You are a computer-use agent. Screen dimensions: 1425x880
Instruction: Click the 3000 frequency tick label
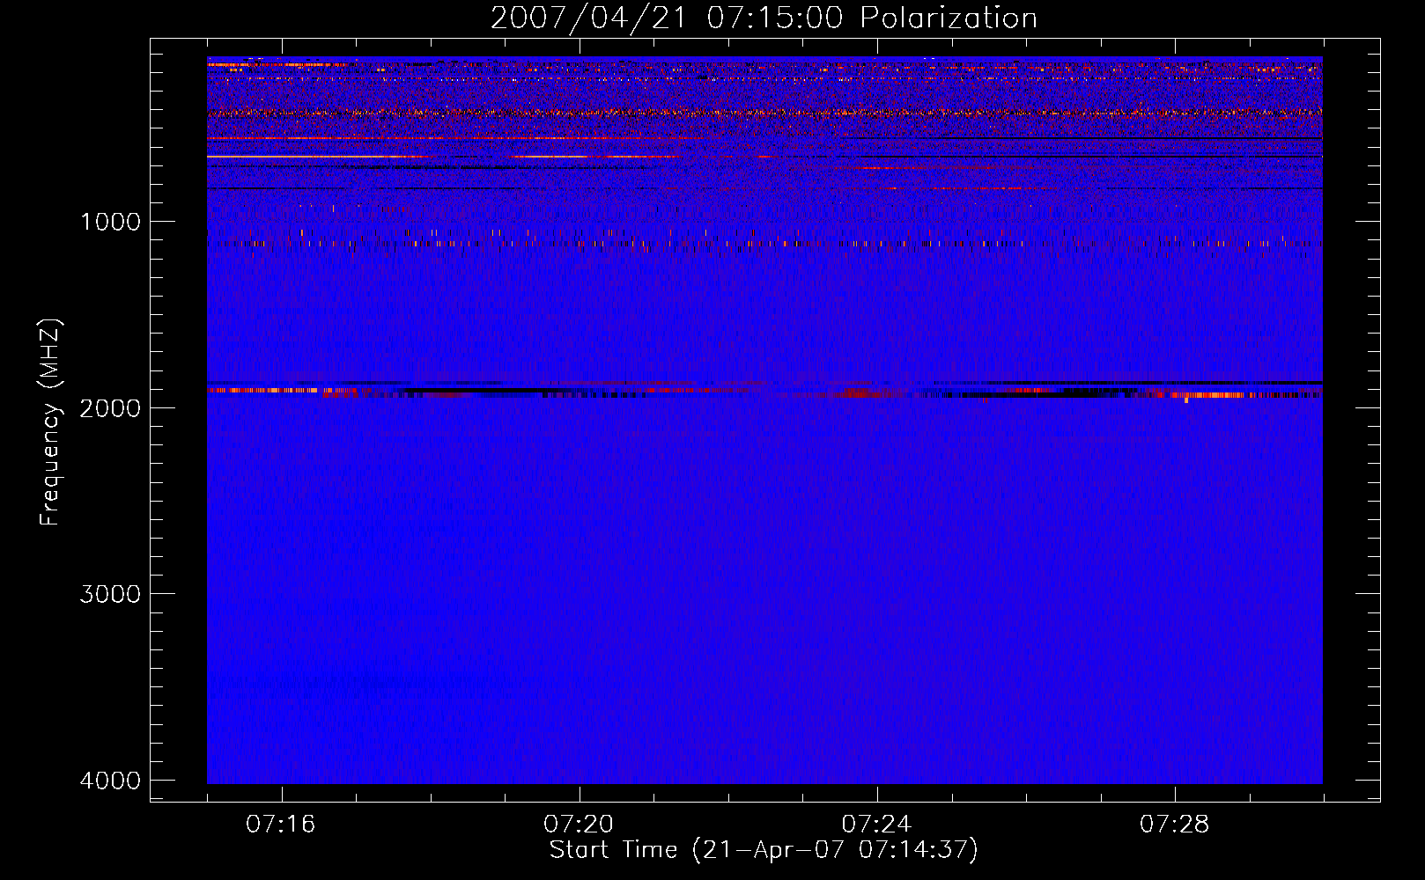110,594
